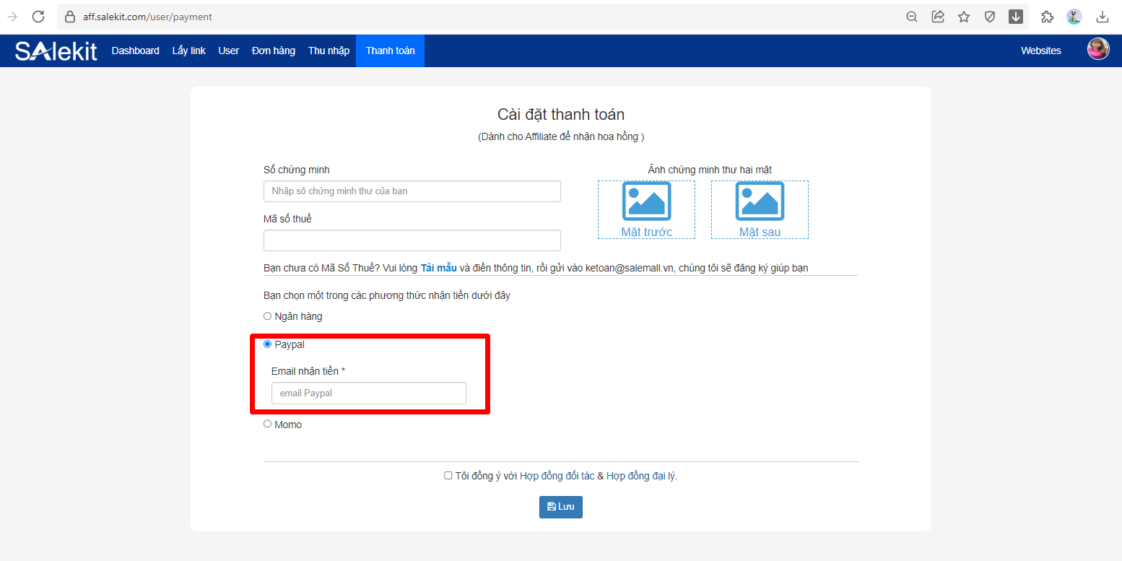The width and height of the screenshot is (1122, 561).
Task: Click the Cài đặt thanh toán heading
Action: pyautogui.click(x=561, y=114)
